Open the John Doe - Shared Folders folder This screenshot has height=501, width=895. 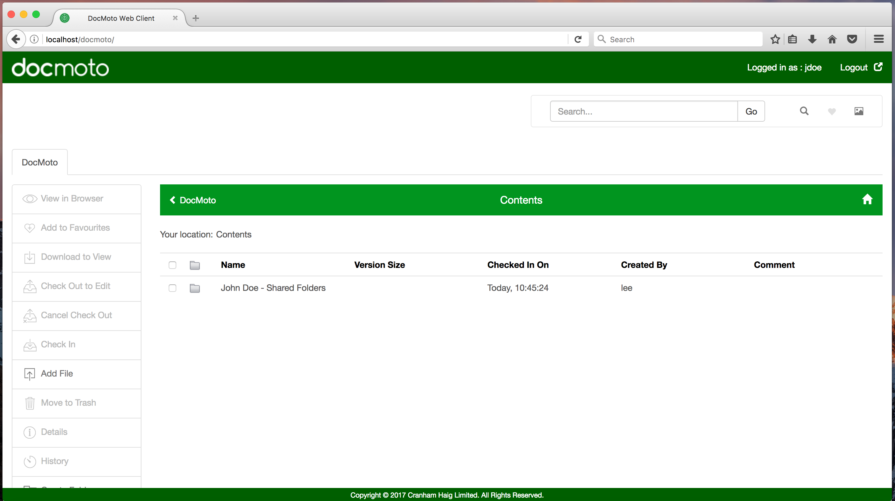pyautogui.click(x=273, y=288)
